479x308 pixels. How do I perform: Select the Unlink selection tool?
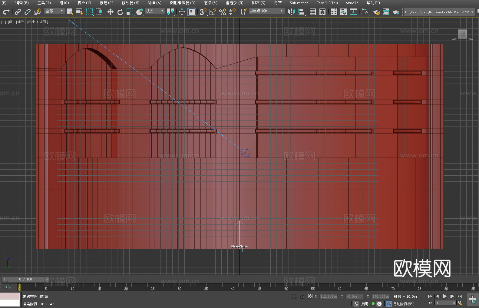[28, 12]
